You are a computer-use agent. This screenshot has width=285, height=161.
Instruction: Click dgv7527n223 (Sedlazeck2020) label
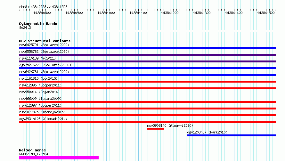coord(45,65)
